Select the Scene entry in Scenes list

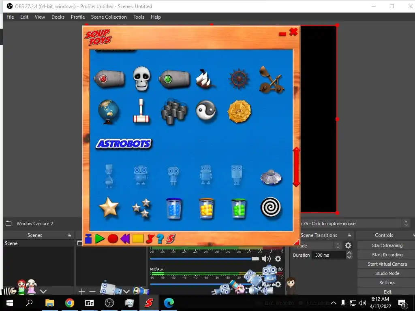tap(39, 243)
